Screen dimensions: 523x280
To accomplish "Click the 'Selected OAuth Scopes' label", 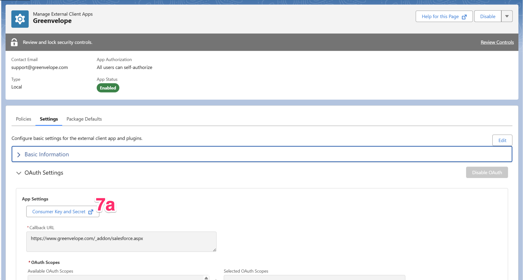I will [246, 271].
